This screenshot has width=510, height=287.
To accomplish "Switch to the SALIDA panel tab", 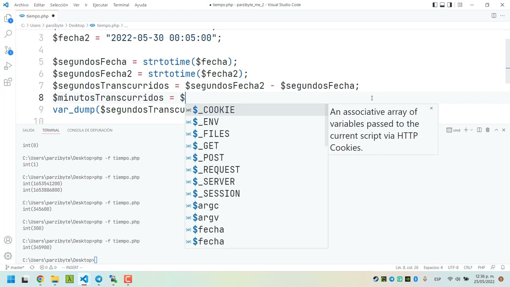I will point(28,130).
